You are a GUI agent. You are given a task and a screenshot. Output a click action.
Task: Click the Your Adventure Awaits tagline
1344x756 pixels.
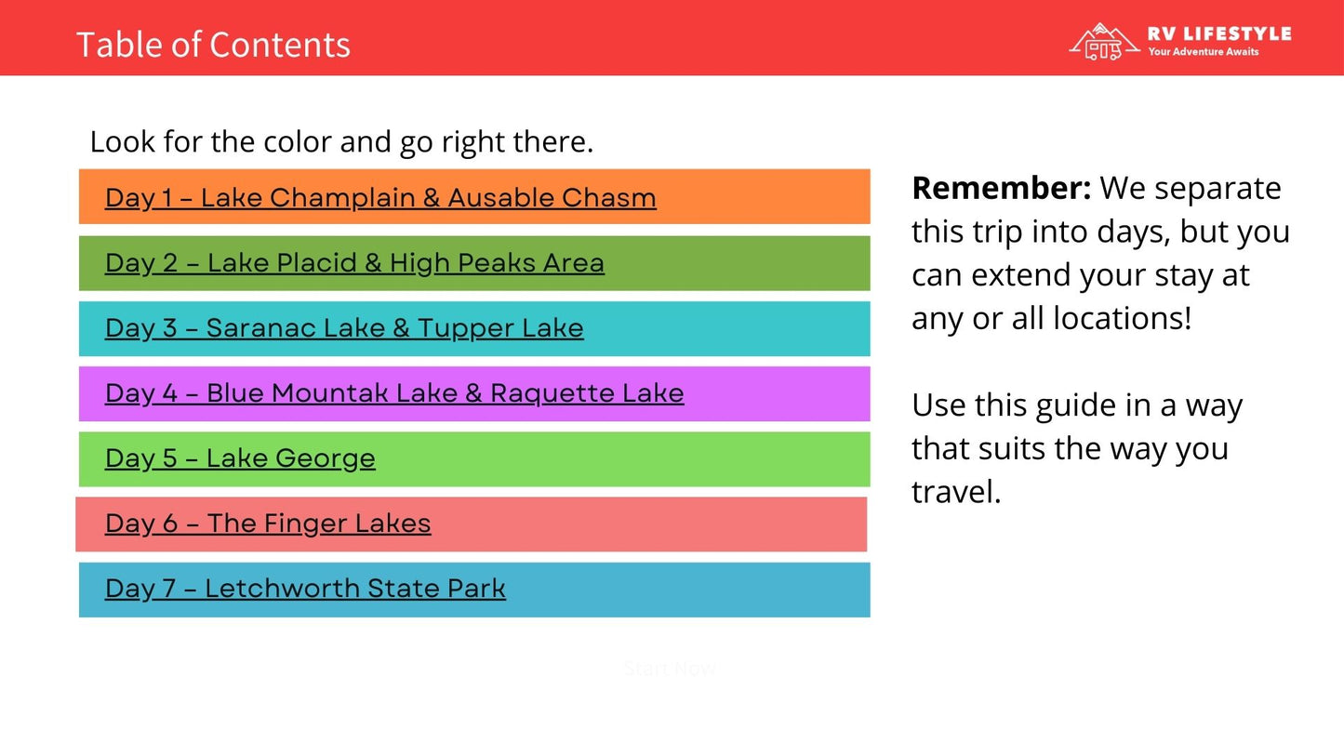pyautogui.click(x=1203, y=52)
